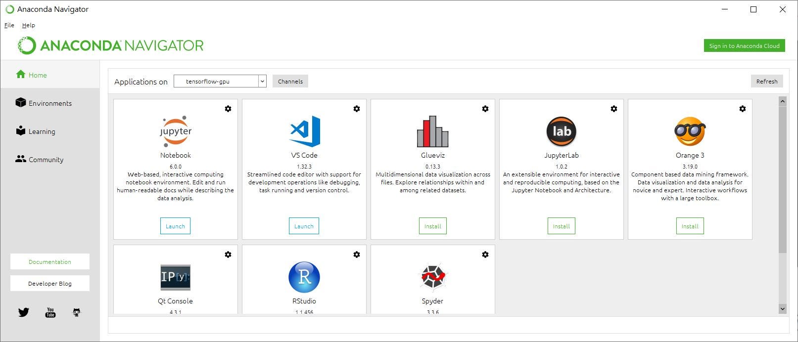The image size is (798, 342).
Task: Open the YouTube link icon
Action: (50, 312)
